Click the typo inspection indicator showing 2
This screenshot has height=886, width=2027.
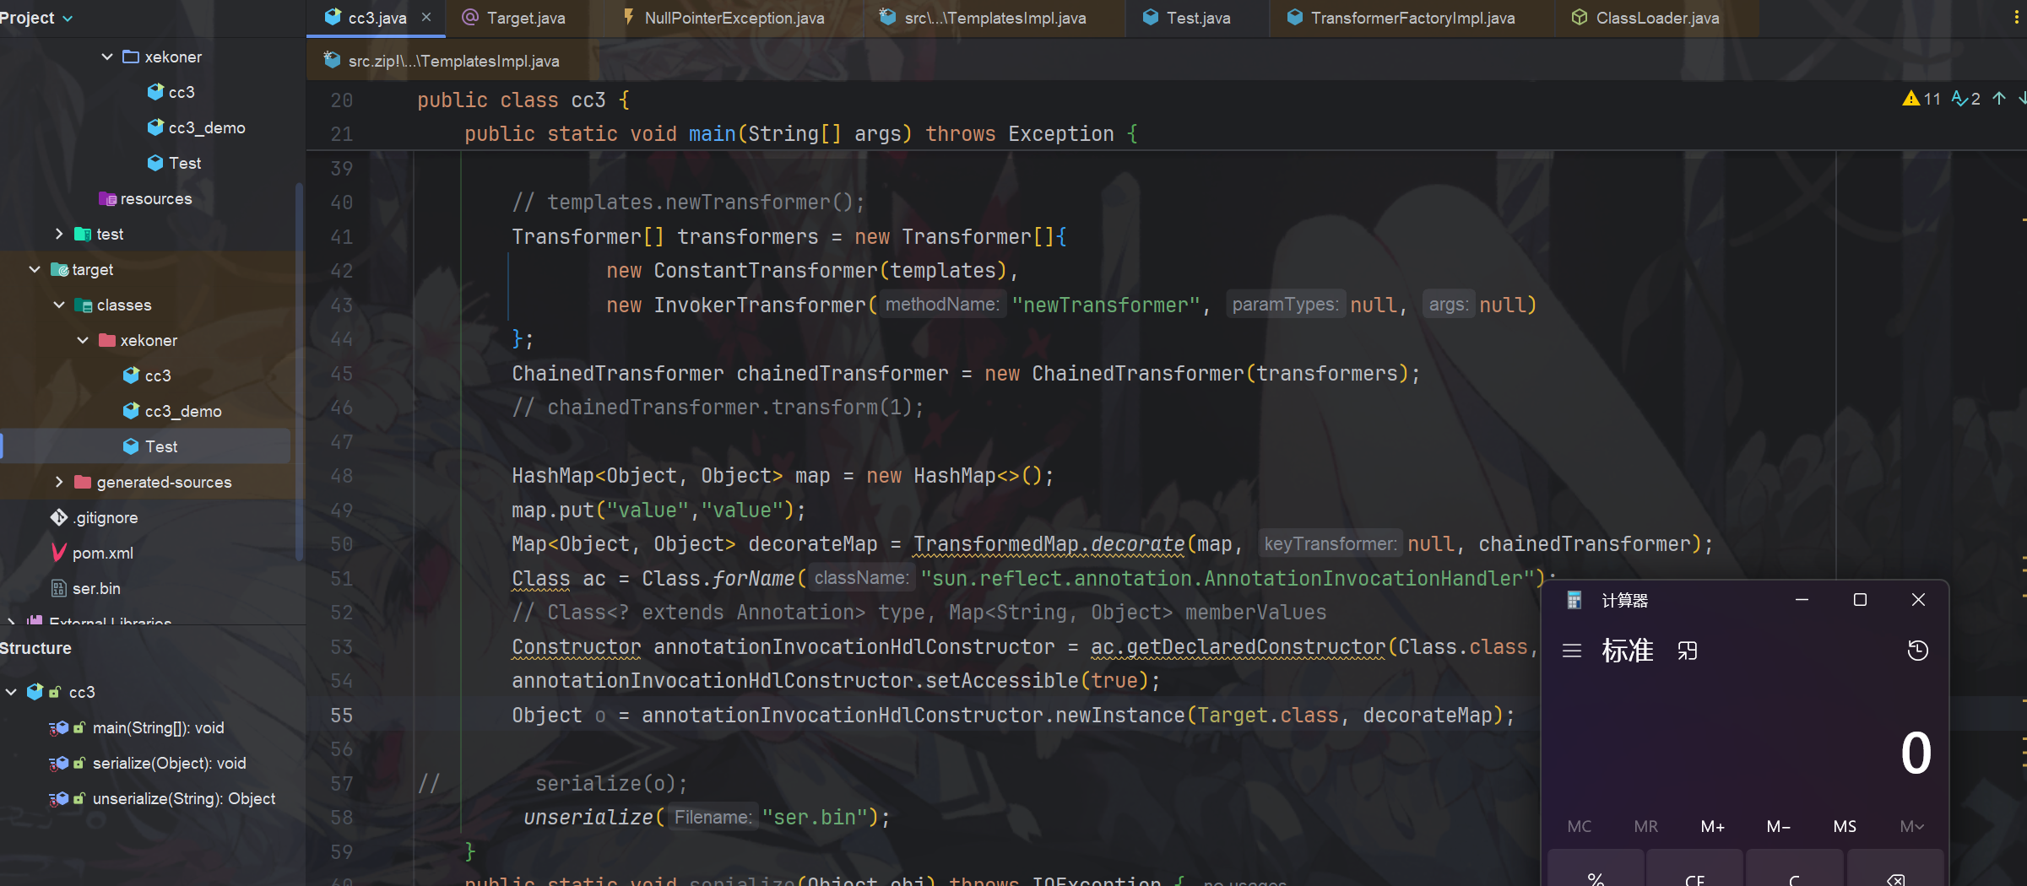[1965, 99]
